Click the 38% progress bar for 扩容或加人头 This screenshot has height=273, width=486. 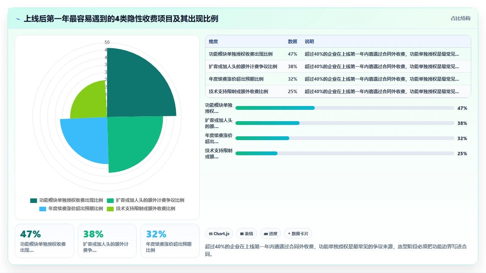(345, 123)
